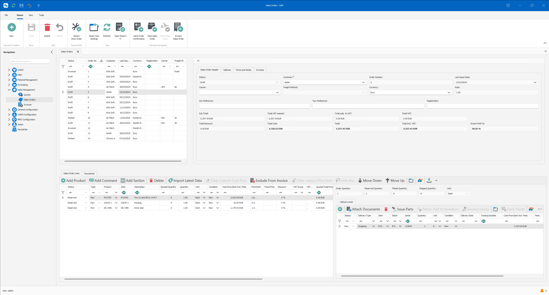
Task: Click the Your Reference input field
Action: tap(368, 106)
